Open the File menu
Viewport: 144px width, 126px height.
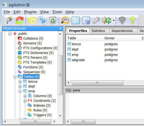pos(7,12)
